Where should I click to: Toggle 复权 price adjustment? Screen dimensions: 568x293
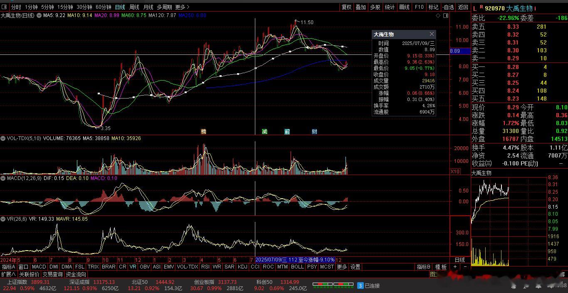point(346,7)
